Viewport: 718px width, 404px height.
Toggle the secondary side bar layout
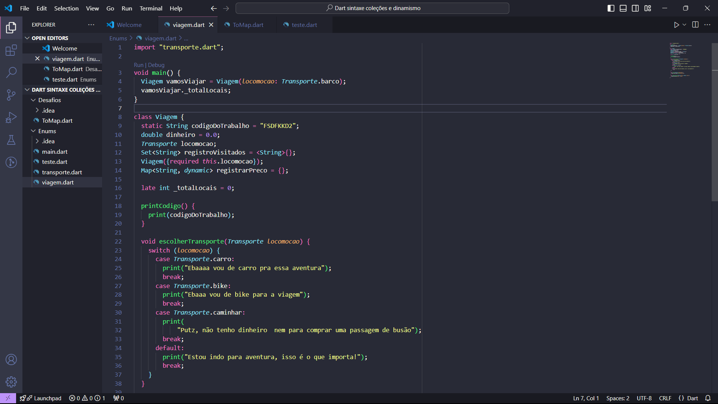tap(635, 8)
